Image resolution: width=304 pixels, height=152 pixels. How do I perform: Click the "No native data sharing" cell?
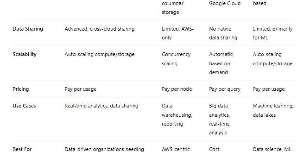click(x=223, y=33)
